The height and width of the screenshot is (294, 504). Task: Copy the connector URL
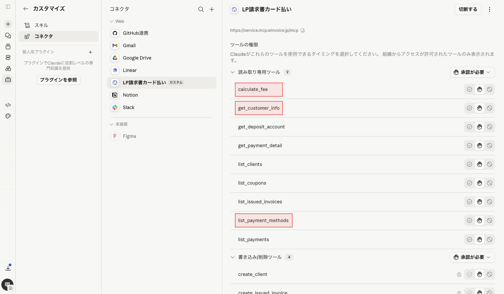click(303, 30)
